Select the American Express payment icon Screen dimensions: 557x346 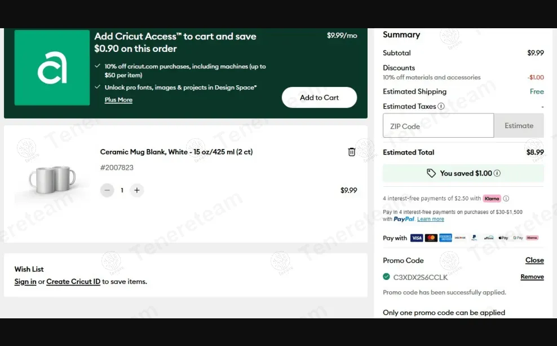point(445,238)
